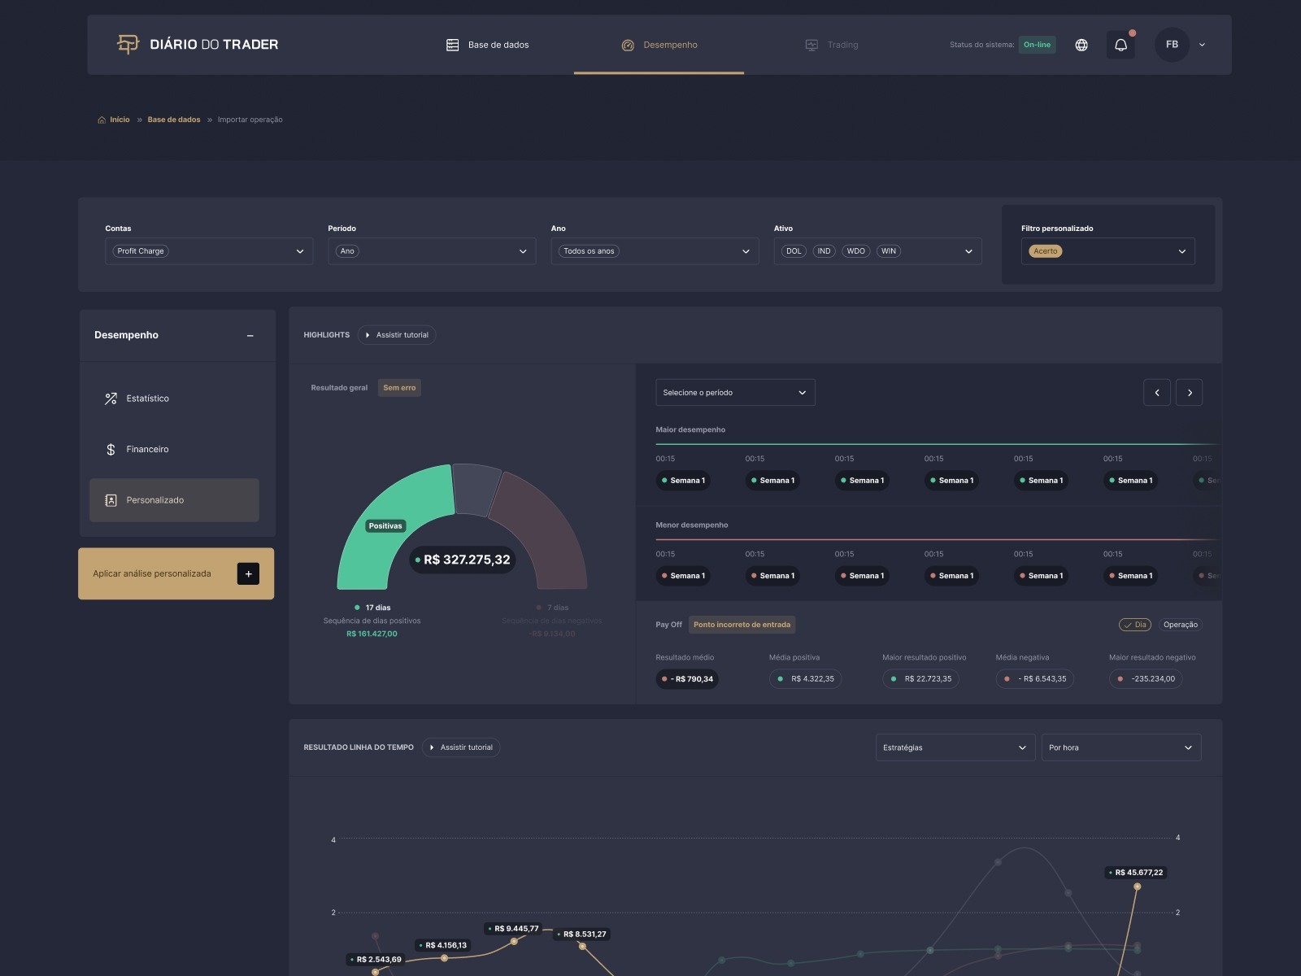The image size is (1301, 976).
Task: Switch to the Base de dados tab
Action: click(x=488, y=45)
